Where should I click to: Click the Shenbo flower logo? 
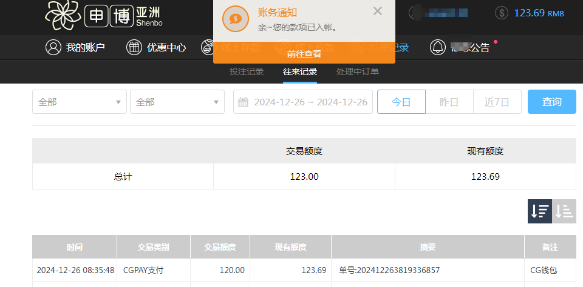pos(63,15)
